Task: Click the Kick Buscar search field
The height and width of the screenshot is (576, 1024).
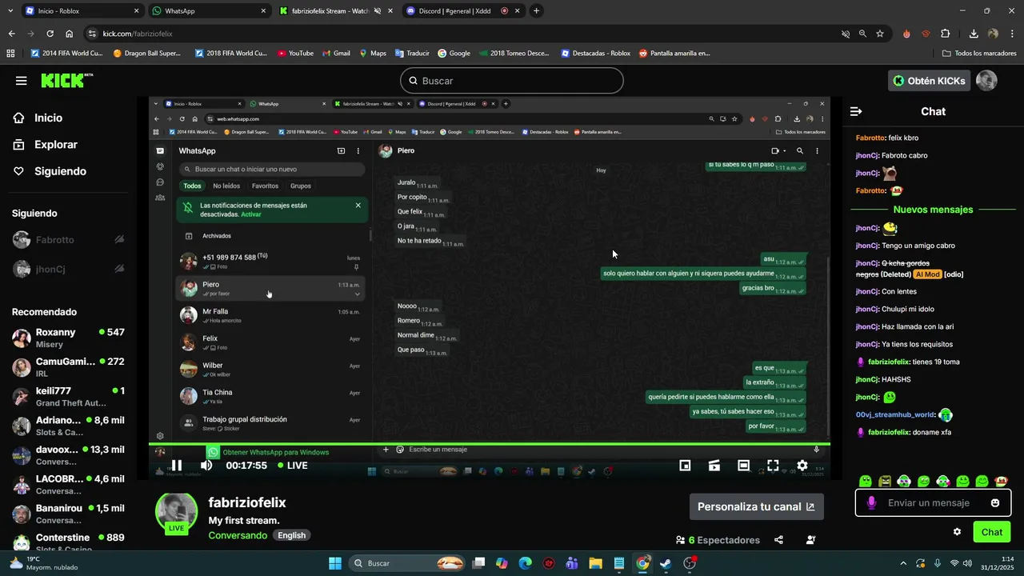Action: coord(511,81)
